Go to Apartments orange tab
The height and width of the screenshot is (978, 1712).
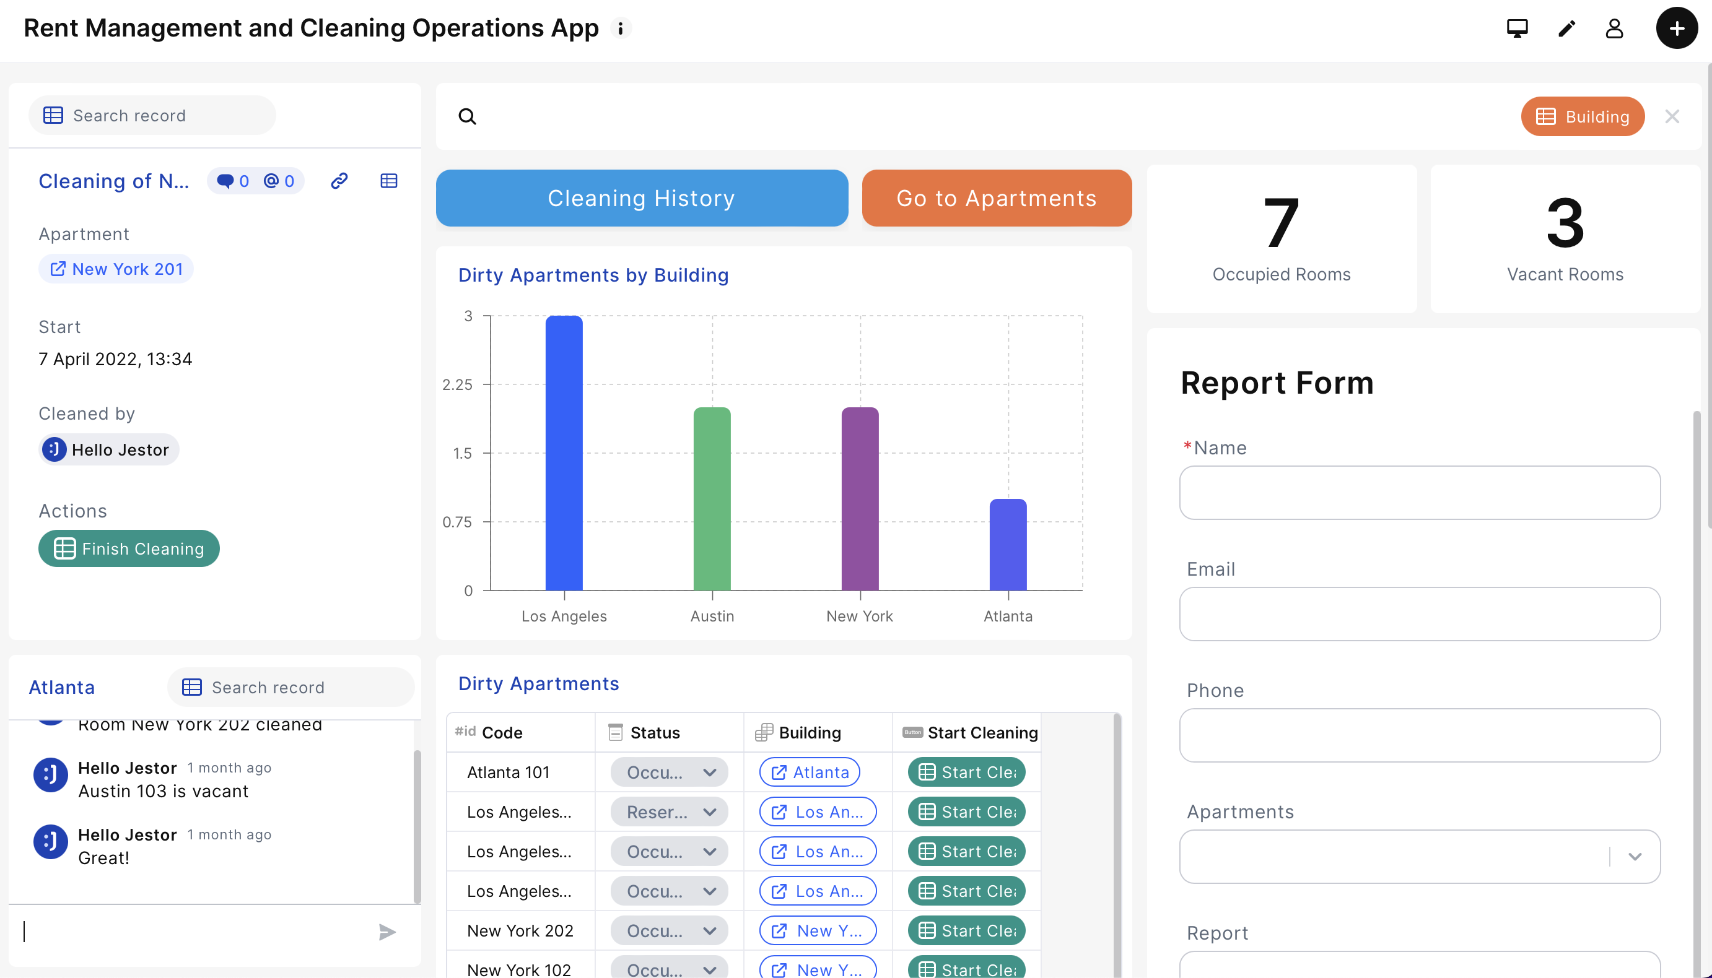click(x=996, y=198)
